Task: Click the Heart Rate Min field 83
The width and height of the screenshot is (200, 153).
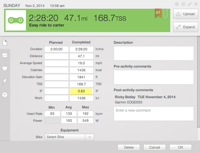Action: 52,114
